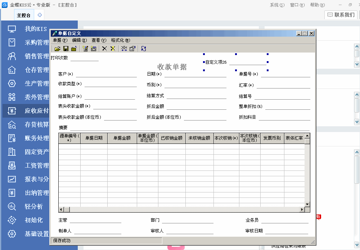This screenshot has width=360, height=250.
Task: Open 轻分析 module icon
Action: [x=12, y=206]
